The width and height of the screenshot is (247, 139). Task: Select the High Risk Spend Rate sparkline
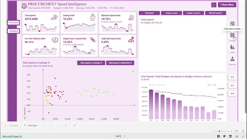coord(118,50)
